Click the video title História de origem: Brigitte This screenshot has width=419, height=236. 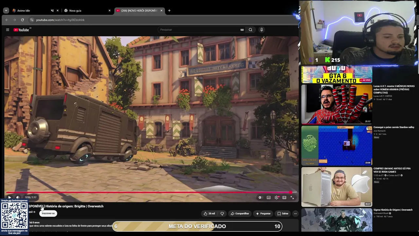click(74, 206)
